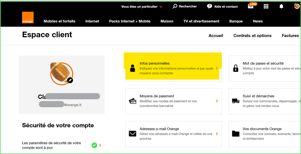Click the Aide et contact text link
The width and height of the screenshot is (301, 154).
[226, 7]
